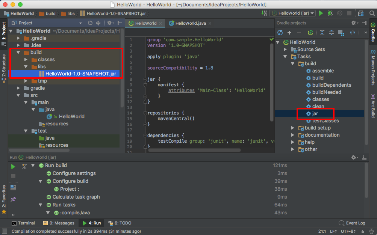The image size is (377, 235).
Task: Switch to the HelloWorld.java editor tab
Action: point(190,23)
